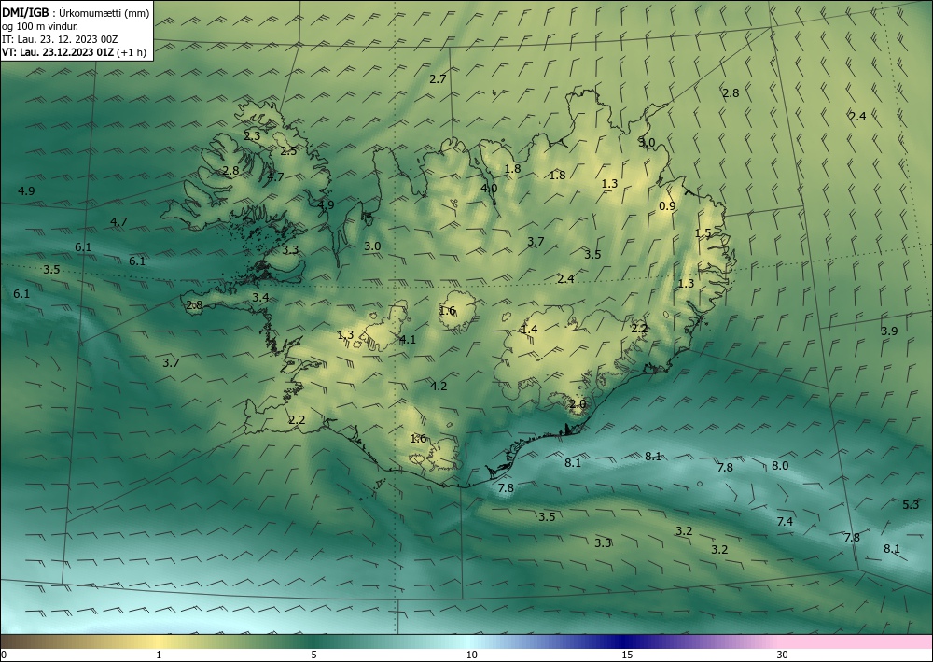The width and height of the screenshot is (933, 662).
Task: Click the 7.4 value on the map
Action: (785, 521)
